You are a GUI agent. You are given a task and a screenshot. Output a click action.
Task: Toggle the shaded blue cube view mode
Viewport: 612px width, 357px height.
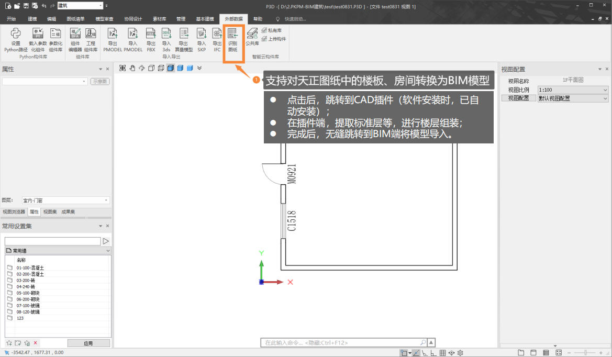point(180,68)
